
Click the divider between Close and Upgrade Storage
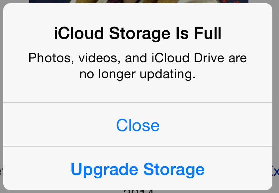point(138,146)
